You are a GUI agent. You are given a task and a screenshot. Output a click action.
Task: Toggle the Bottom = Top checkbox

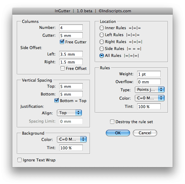click(57, 101)
